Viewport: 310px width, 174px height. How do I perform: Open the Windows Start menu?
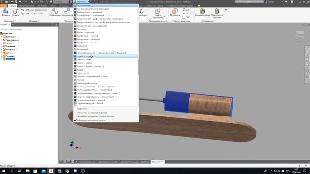click(x=4, y=171)
